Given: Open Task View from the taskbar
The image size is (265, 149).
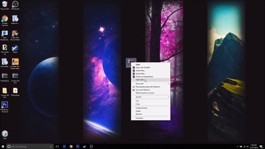Looking at the screenshot, I should (x=57, y=147).
